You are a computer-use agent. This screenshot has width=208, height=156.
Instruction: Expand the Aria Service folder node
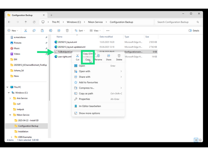pyautogui.click(x=10, y=98)
